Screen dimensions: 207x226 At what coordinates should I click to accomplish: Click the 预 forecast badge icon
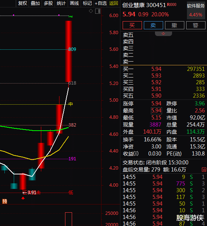[4, 201]
